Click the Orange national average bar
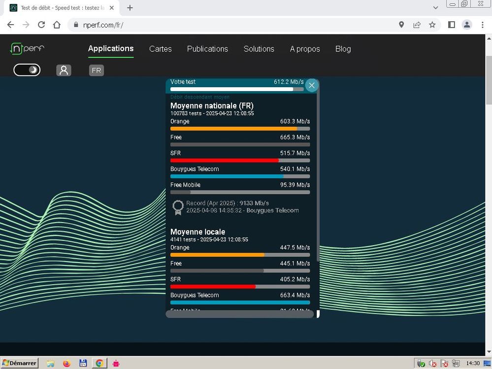 [240, 129]
